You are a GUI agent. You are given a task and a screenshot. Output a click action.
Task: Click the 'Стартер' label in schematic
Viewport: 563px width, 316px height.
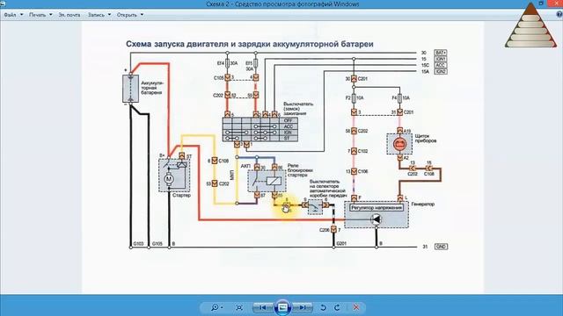[x=181, y=196]
